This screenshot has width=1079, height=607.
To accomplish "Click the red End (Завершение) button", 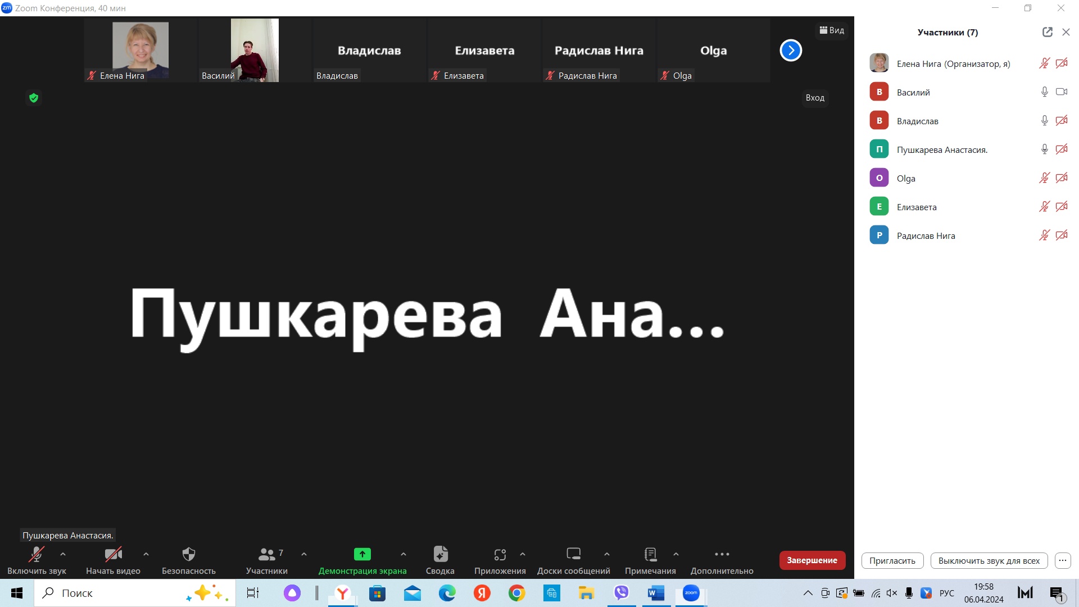I will coord(811,560).
